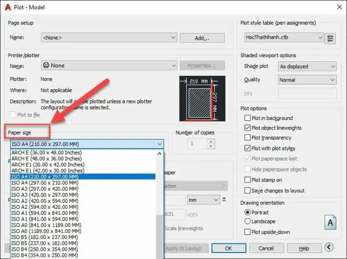Click the Cancel button
The height and width of the screenshot is (259, 347).
(266, 248)
